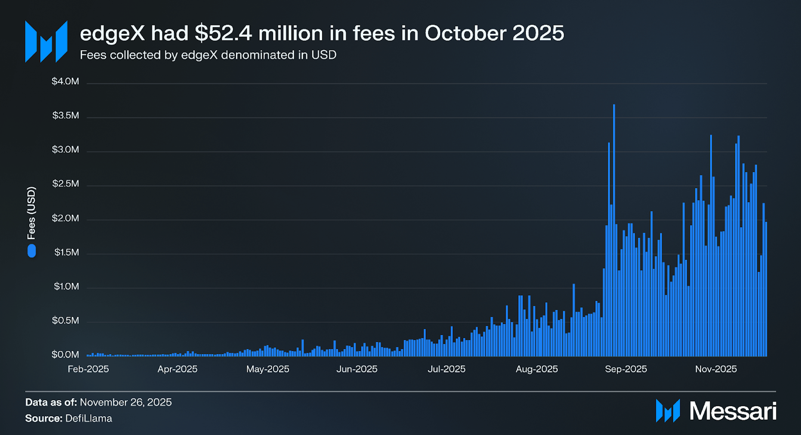
Task: Click the May-2025 x-axis label
Action: [x=268, y=369]
